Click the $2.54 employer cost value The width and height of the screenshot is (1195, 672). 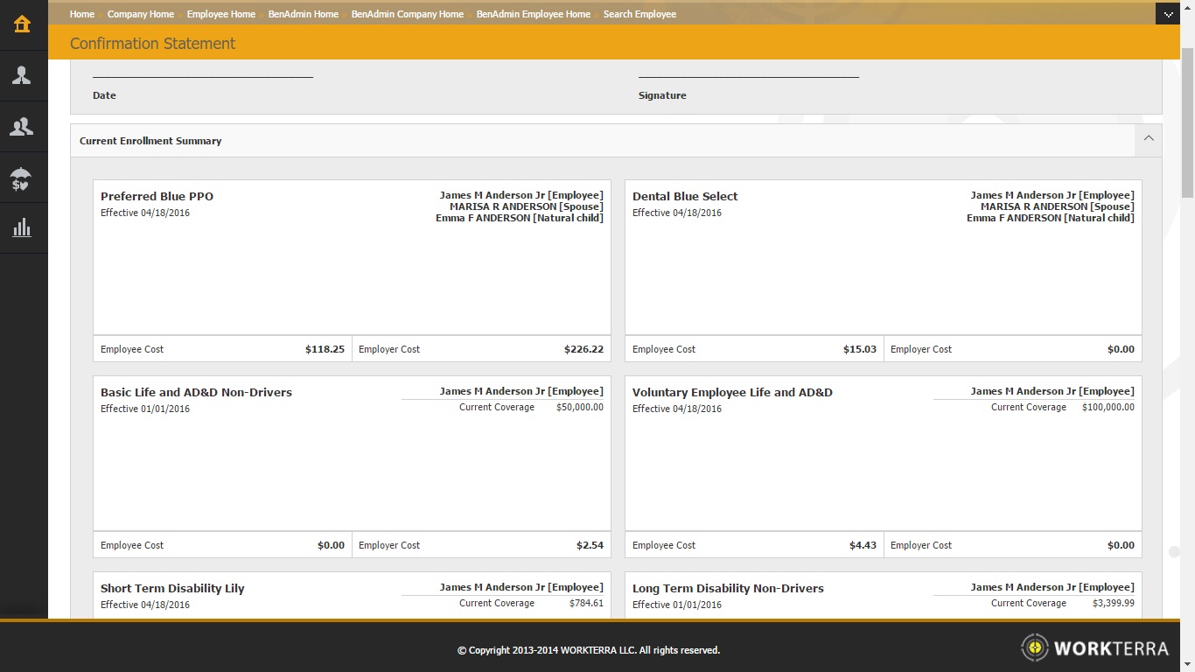point(590,545)
